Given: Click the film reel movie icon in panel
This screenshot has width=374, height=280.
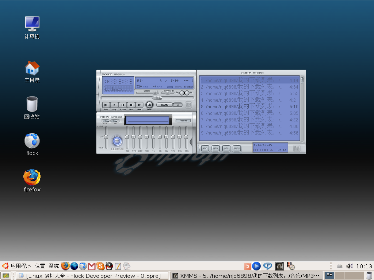Looking at the screenshot, I should click(x=290, y=266).
